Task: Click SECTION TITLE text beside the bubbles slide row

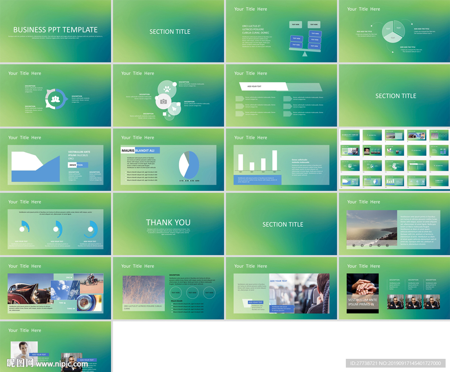Action: 396,96
